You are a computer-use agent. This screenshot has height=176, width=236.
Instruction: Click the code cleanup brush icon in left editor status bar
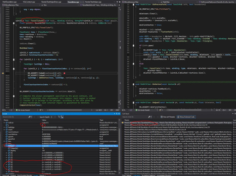pos(41,110)
